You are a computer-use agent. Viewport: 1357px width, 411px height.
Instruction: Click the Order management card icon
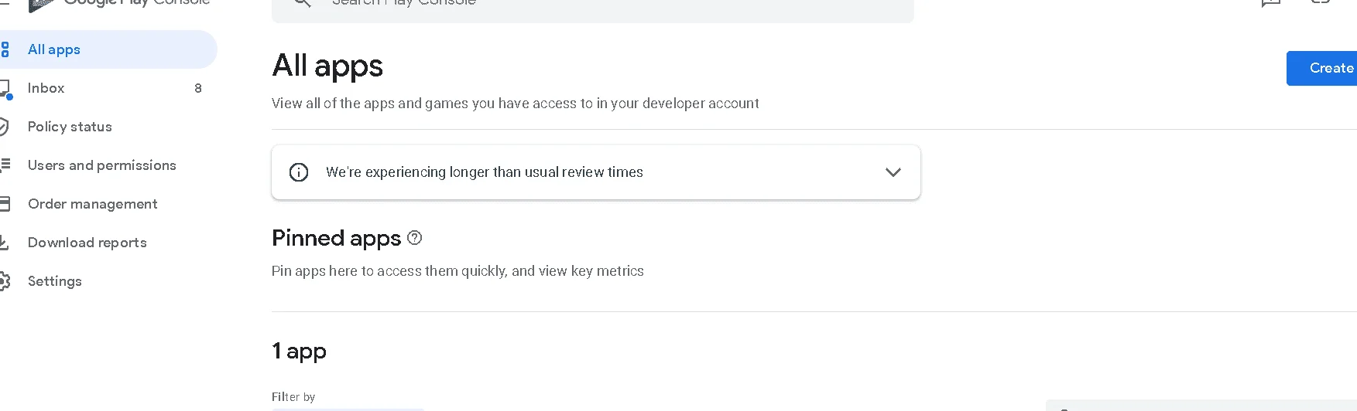pos(5,204)
